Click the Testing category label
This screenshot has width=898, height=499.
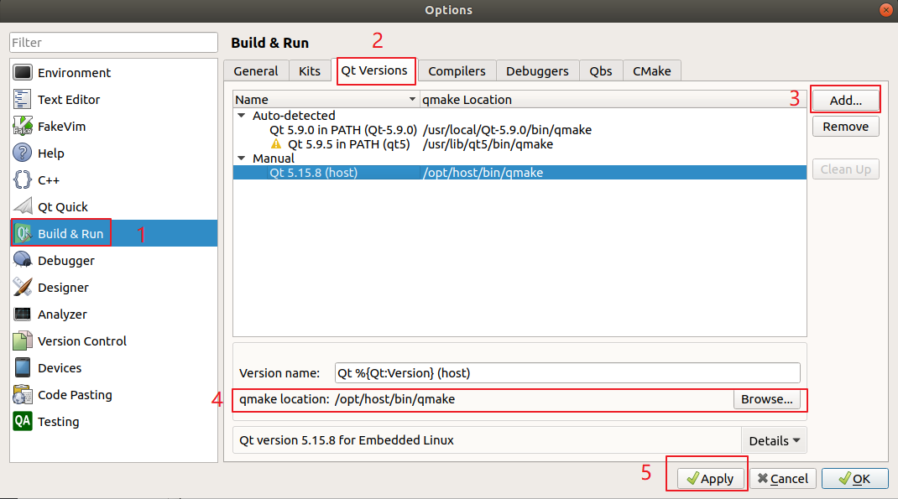point(59,422)
